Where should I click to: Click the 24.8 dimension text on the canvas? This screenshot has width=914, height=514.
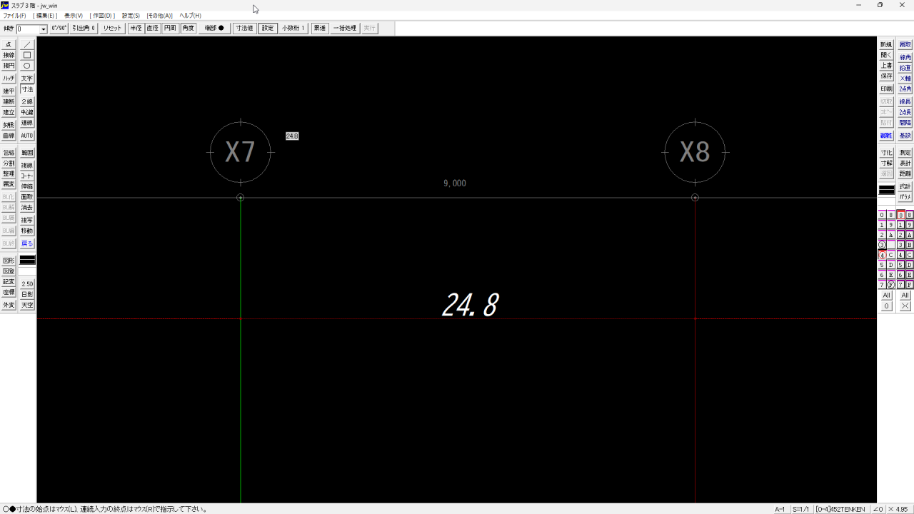coord(470,305)
